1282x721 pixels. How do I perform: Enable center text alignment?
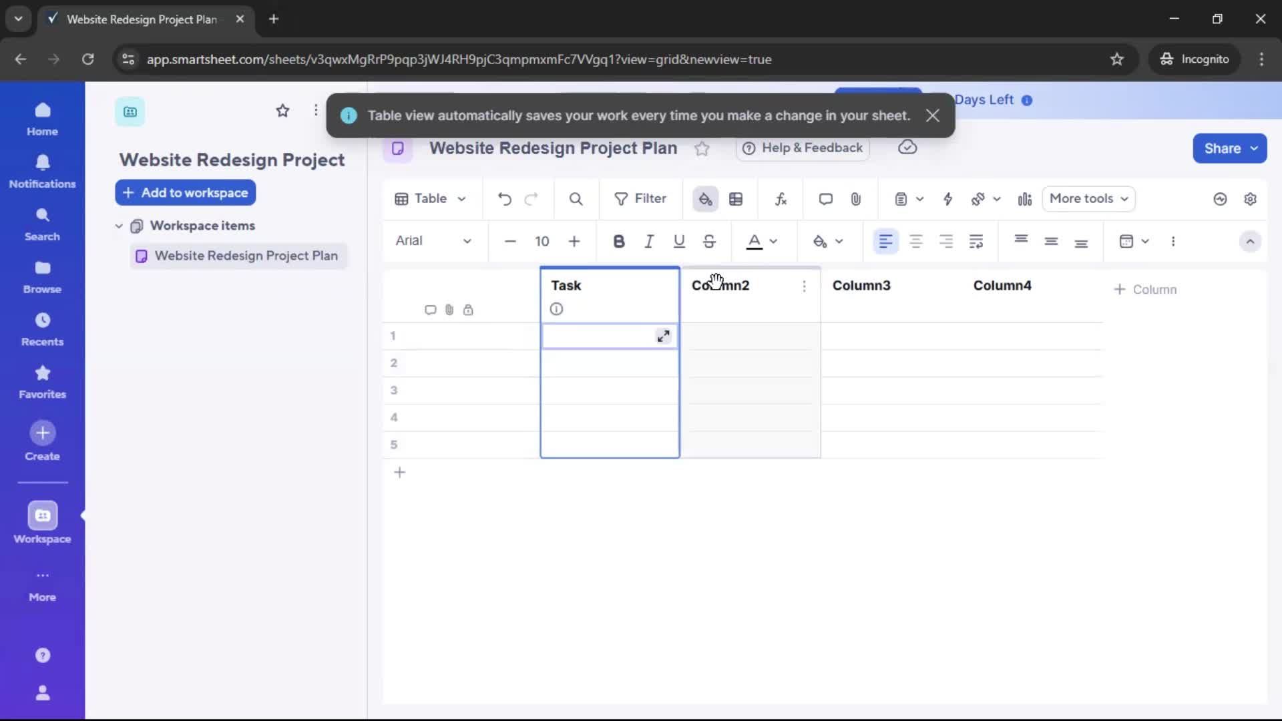coord(916,242)
